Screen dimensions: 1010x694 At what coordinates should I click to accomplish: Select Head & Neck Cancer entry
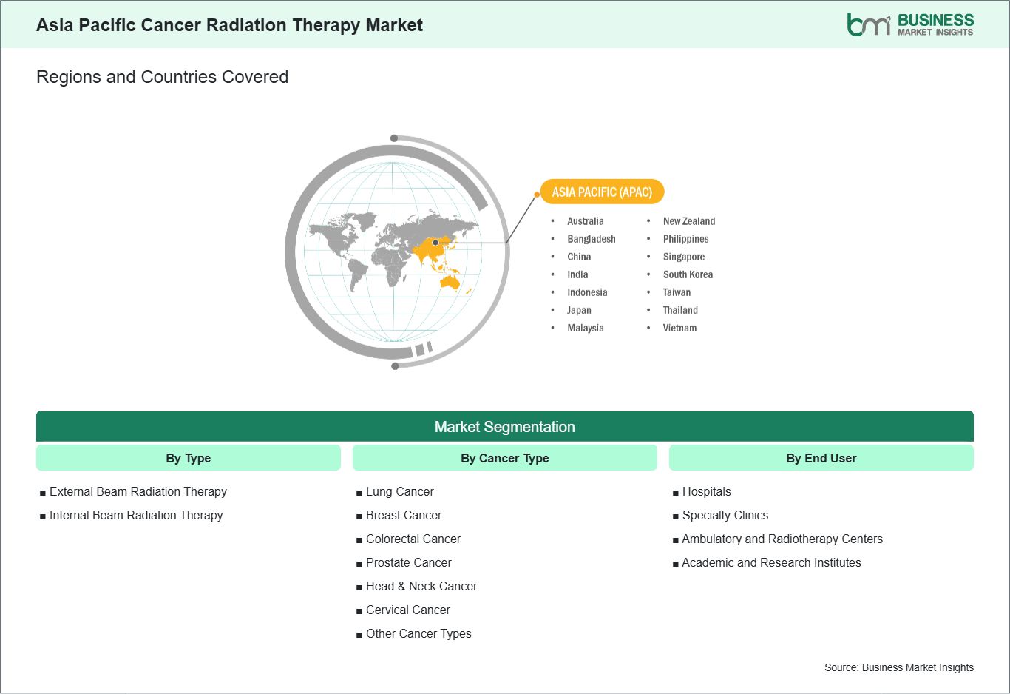click(x=421, y=586)
